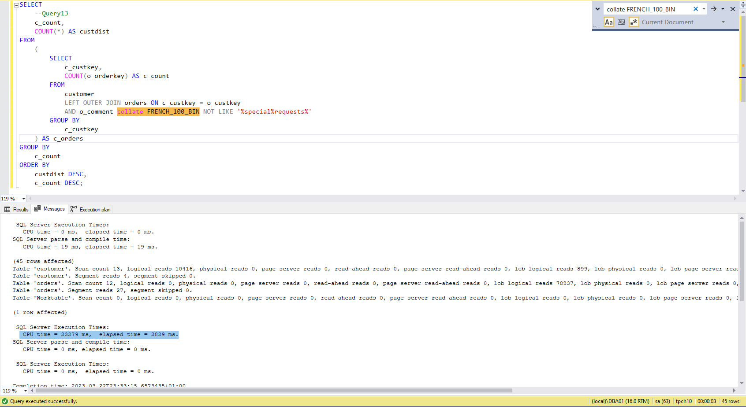The width and height of the screenshot is (746, 407).
Task: Click the messages scroll-right arrow
Action: click(734, 390)
